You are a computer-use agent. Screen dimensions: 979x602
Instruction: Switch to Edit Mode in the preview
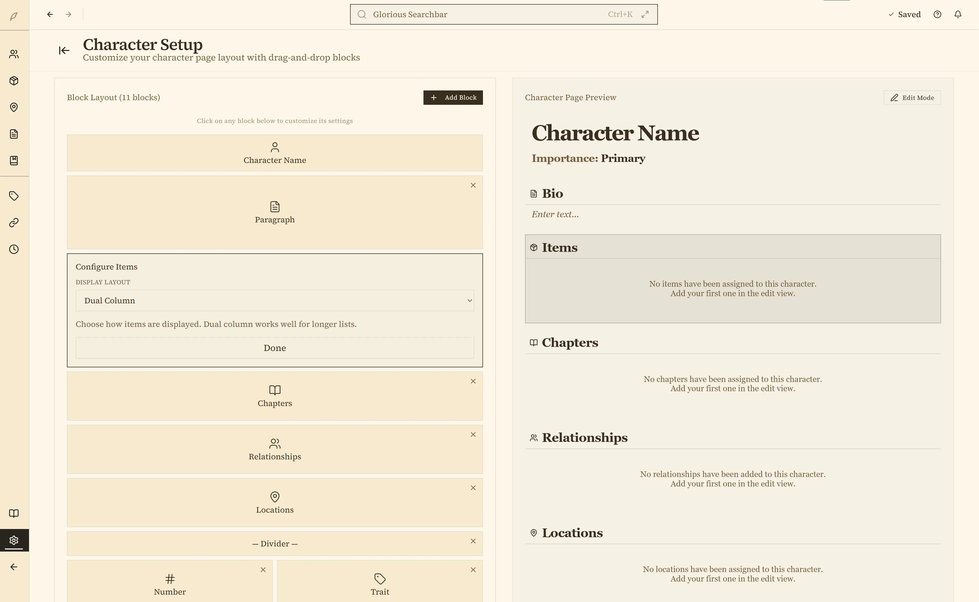[912, 98]
